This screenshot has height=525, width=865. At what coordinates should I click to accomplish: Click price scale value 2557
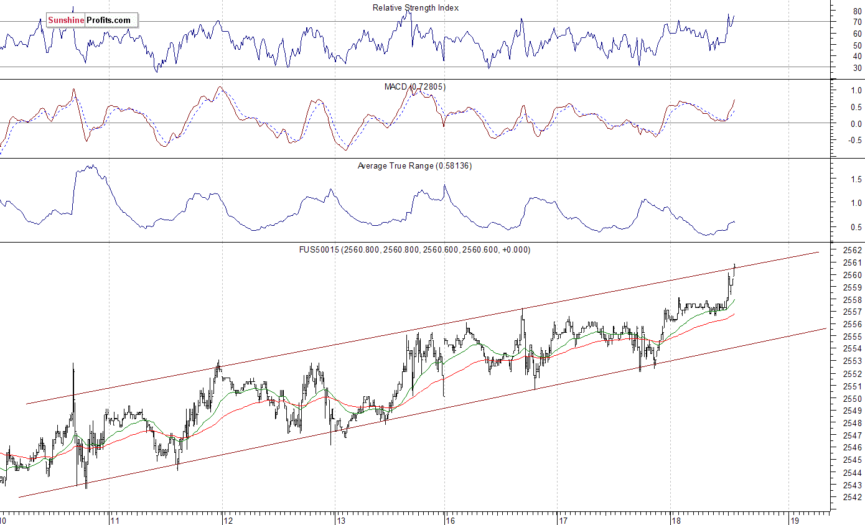point(852,312)
